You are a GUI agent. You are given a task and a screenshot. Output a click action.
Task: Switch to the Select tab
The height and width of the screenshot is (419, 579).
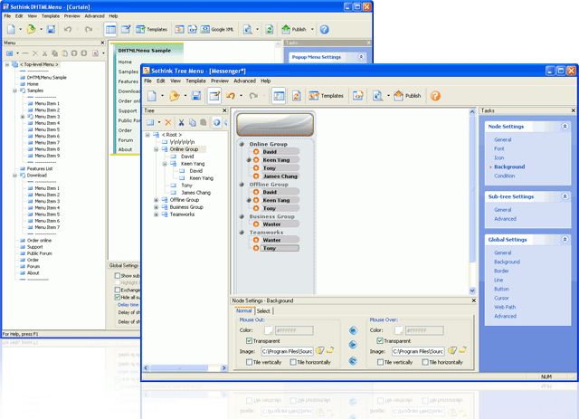pos(264,310)
